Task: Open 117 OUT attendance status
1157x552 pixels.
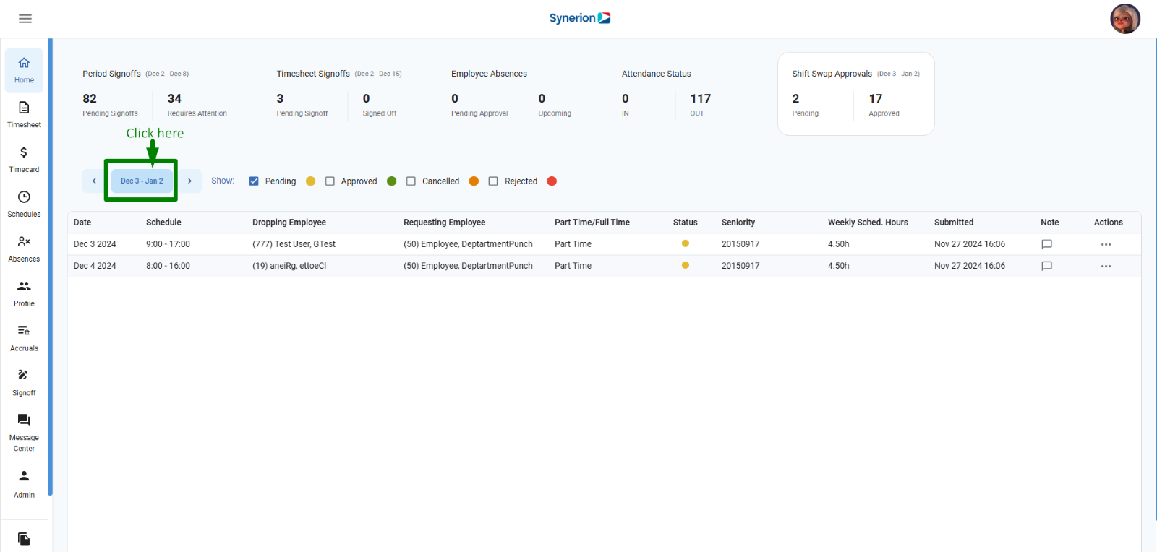Action: pyautogui.click(x=700, y=105)
